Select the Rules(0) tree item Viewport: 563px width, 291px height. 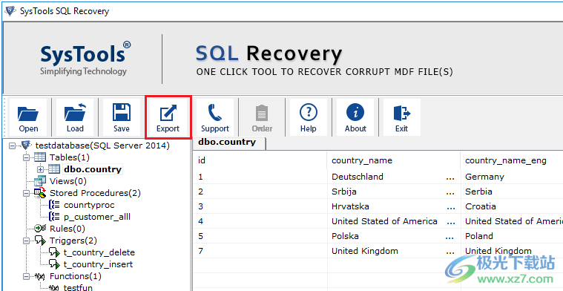coord(68,229)
